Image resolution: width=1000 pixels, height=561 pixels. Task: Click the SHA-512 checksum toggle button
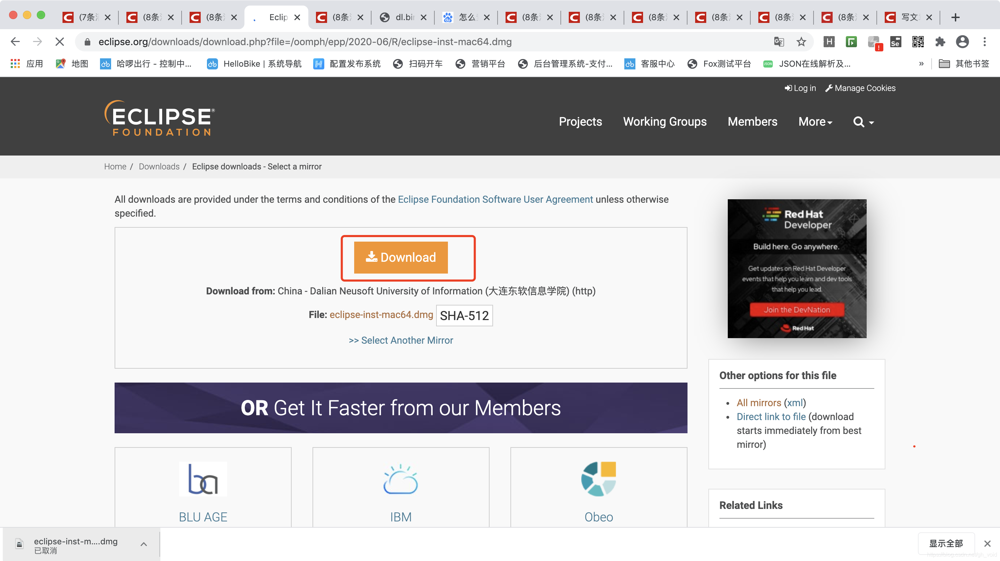[x=464, y=315]
